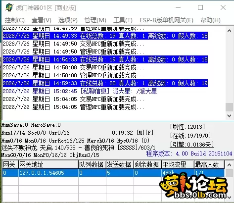Open the 管理(M) menu
Screen dimensions: 234x203
pos(95,20)
